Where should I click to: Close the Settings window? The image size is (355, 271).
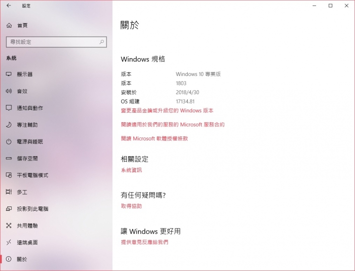pyautogui.click(x=347, y=5)
